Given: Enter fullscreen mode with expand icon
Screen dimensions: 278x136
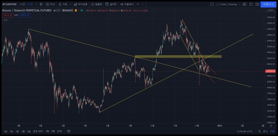Looking at the screenshot, I should 251,4.
